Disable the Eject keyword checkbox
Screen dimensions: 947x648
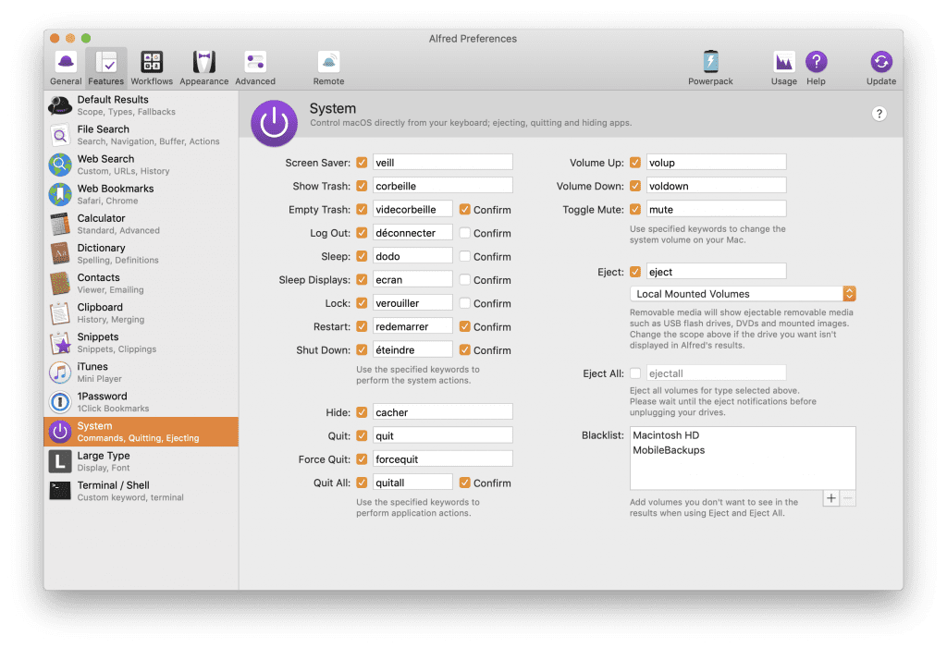click(634, 272)
